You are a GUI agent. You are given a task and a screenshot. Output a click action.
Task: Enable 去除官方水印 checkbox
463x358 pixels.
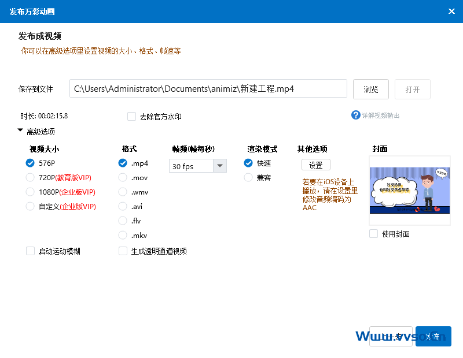point(131,117)
